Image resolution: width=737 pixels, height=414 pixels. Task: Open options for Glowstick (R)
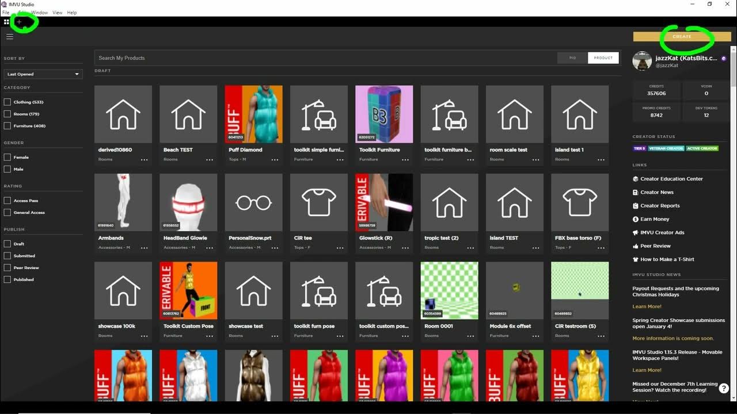pyautogui.click(x=405, y=248)
